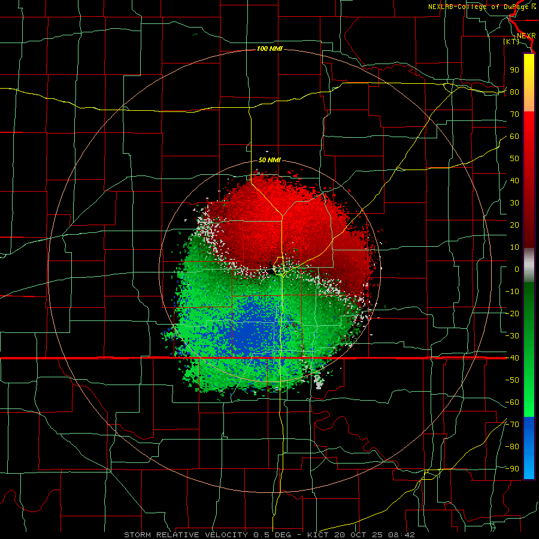This screenshot has width=539, height=539.
Task: Click the 10 value on velocity scale
Action: (x=514, y=247)
